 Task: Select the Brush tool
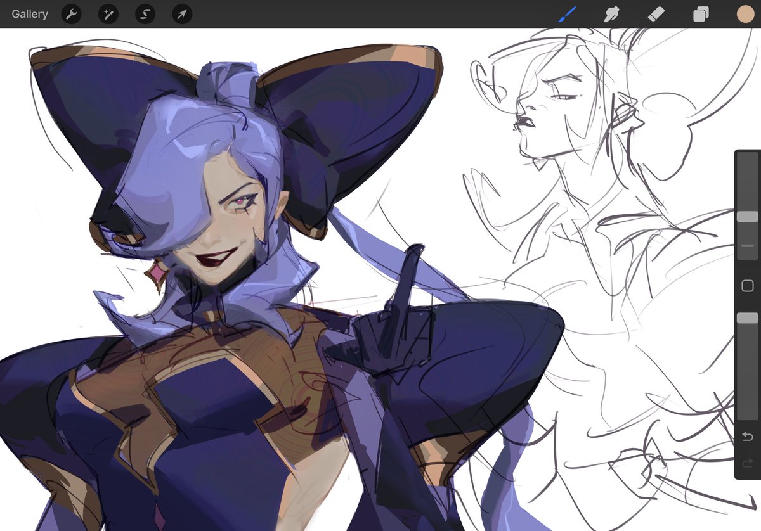567,14
